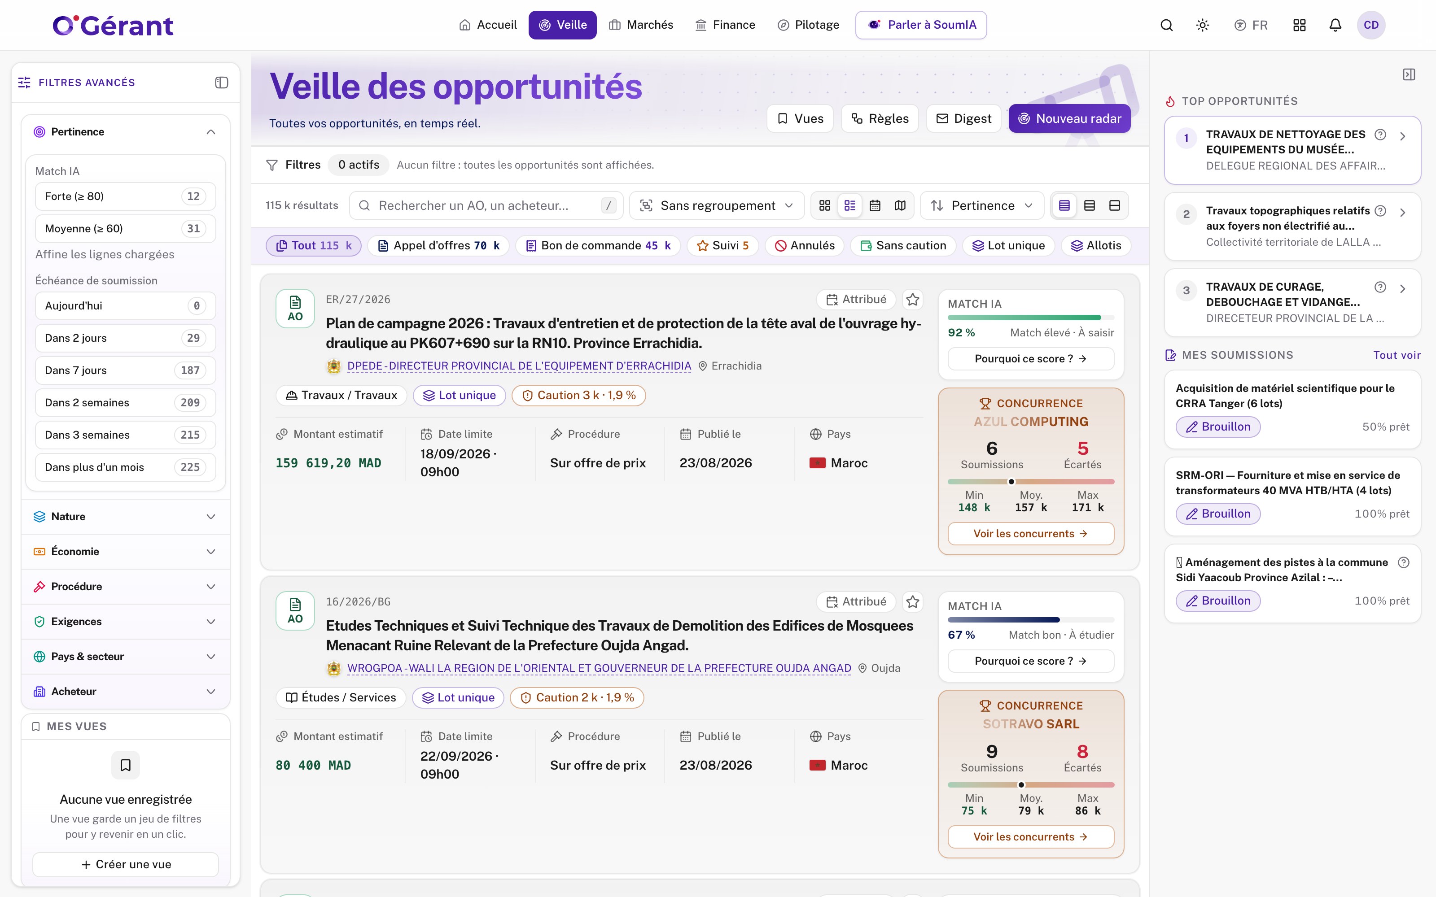The height and width of the screenshot is (897, 1436).
Task: Select the Bon de commande 45 k tab
Action: [598, 246]
